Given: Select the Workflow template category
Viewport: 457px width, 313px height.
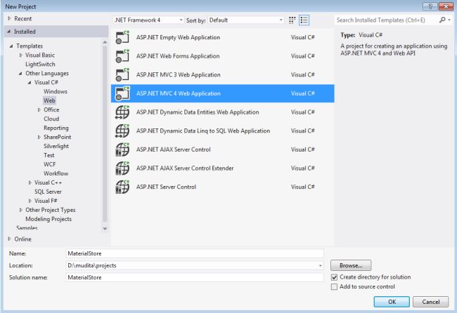Looking at the screenshot, I should (x=56, y=173).
